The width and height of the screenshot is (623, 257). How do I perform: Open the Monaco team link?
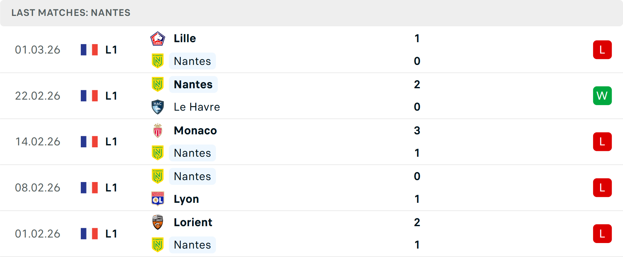(195, 130)
